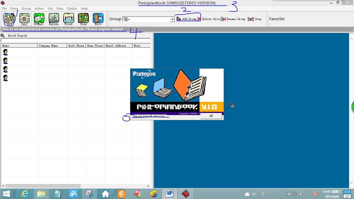The width and height of the screenshot is (354, 199).
Task: Click the Work Phone column header
Action: pos(76,46)
